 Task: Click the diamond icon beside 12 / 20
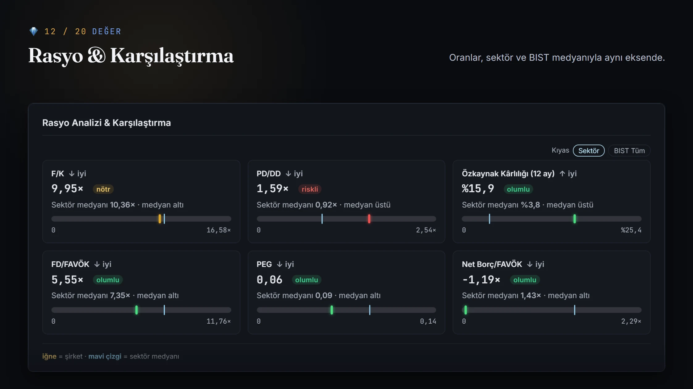[33, 31]
